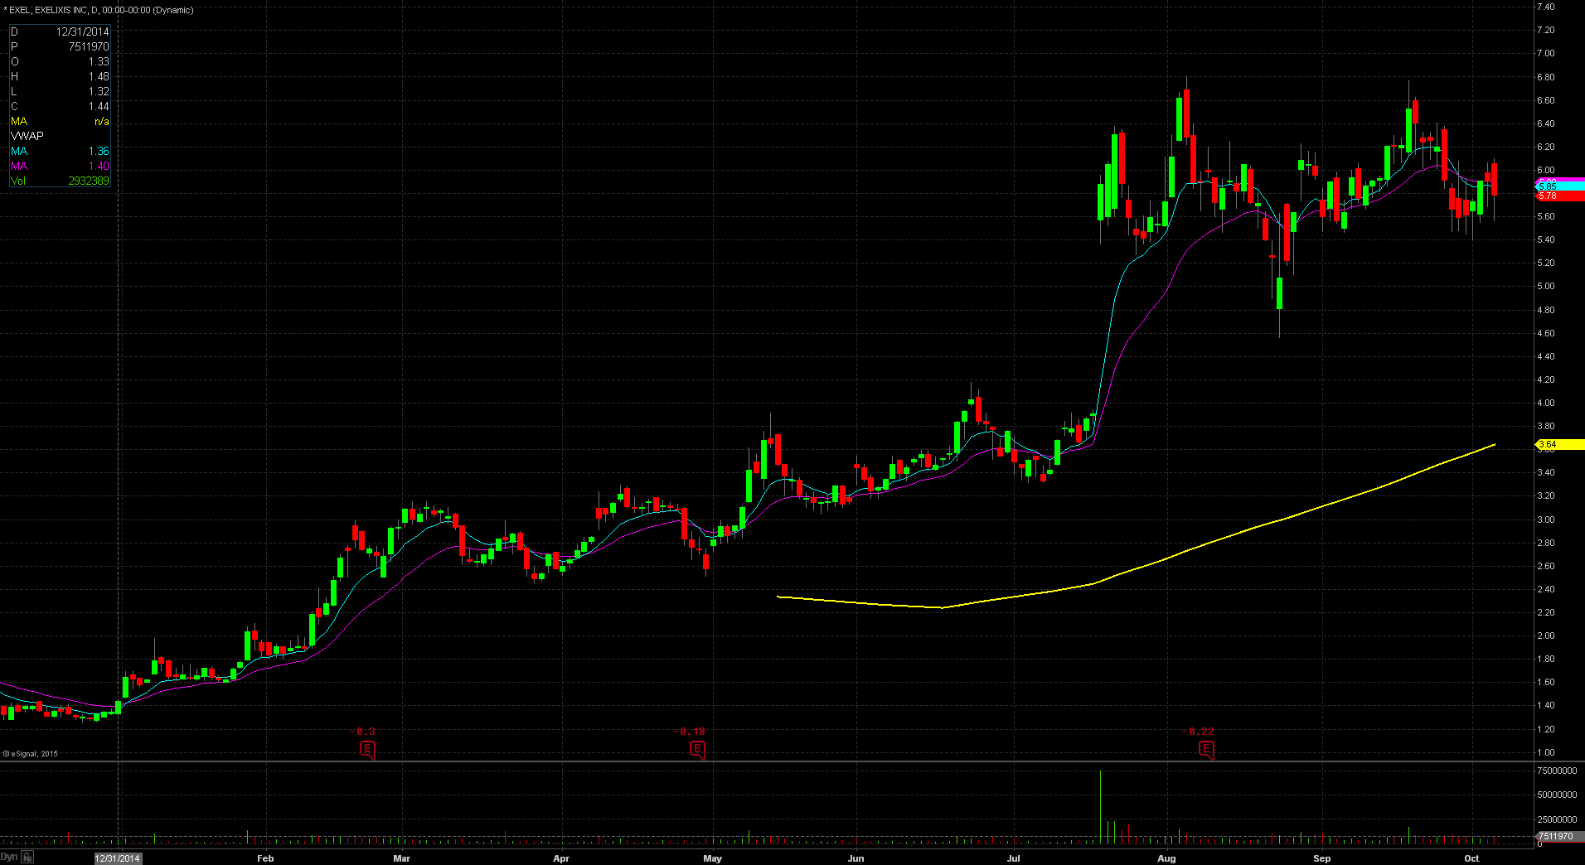
Task: Click the Aug label on time axis
Action: (1166, 858)
